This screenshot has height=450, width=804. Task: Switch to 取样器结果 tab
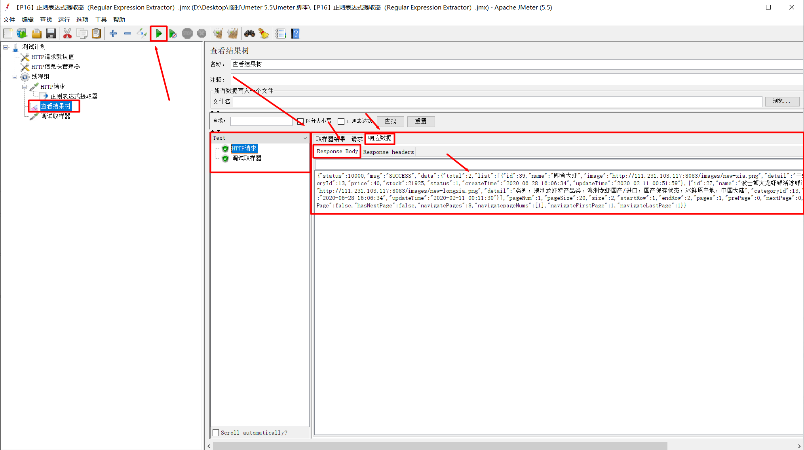click(331, 139)
